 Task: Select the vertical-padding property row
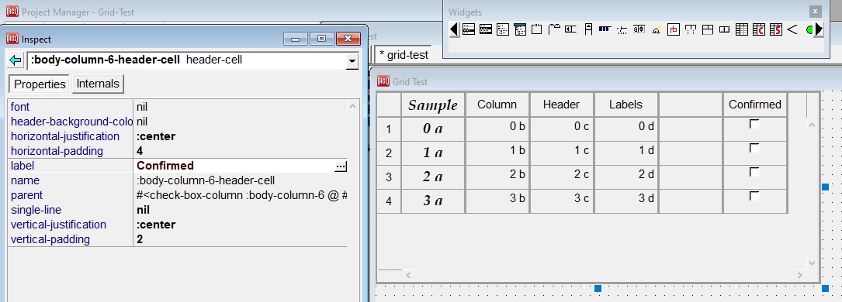click(177, 239)
